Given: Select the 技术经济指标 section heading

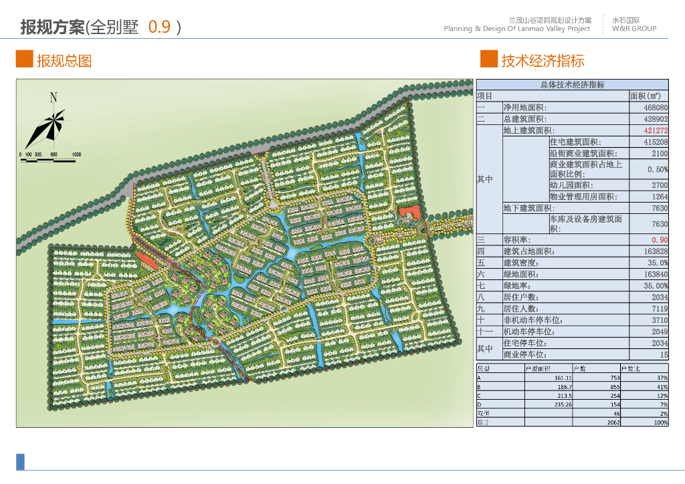Looking at the screenshot, I should [x=543, y=61].
